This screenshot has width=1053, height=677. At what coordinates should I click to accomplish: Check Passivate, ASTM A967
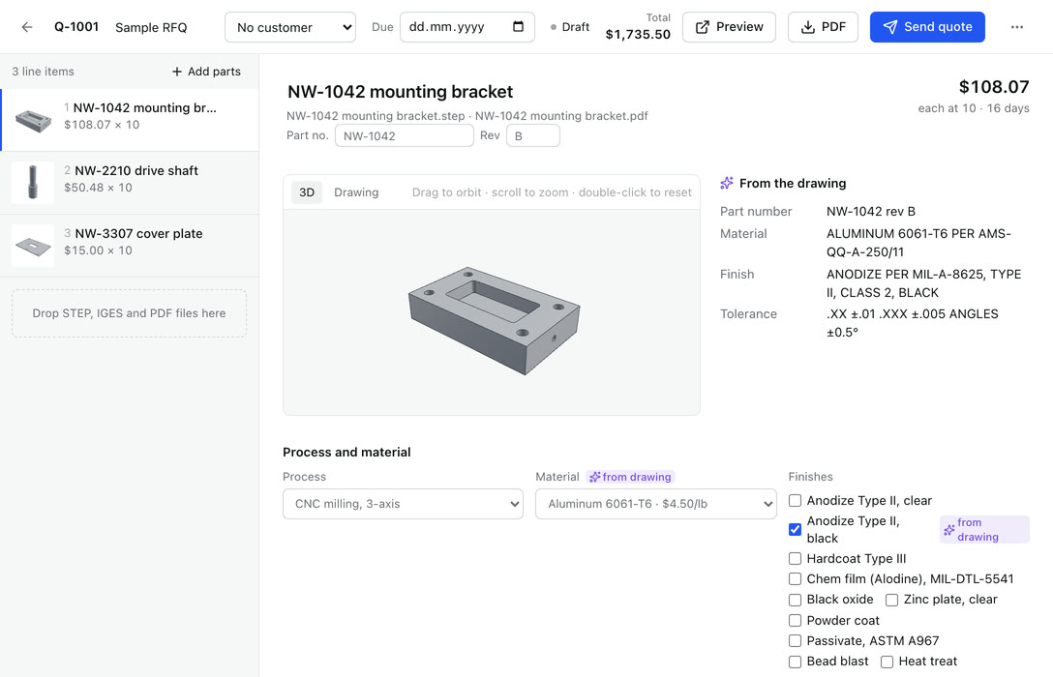(796, 641)
